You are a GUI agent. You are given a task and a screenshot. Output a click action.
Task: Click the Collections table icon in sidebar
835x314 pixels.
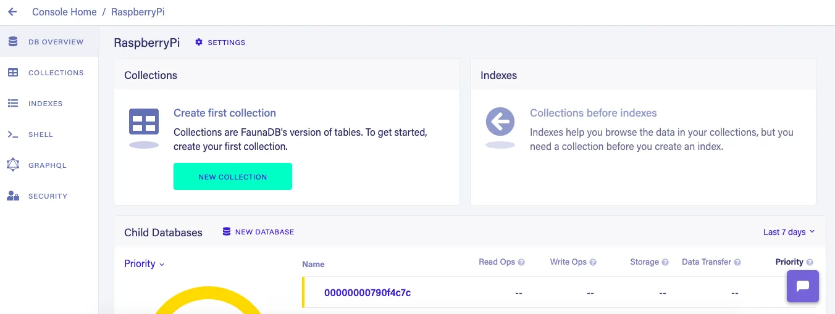(x=13, y=73)
